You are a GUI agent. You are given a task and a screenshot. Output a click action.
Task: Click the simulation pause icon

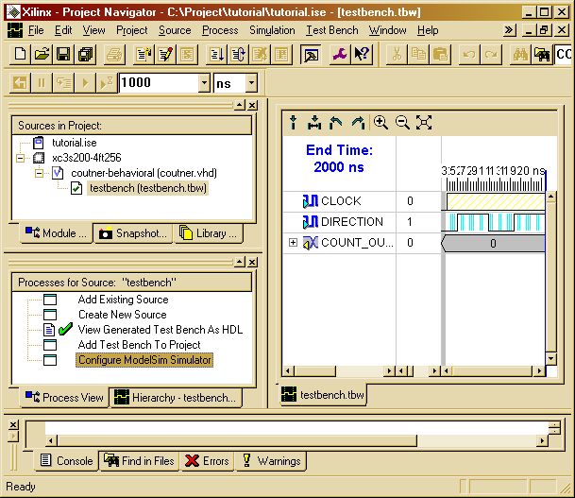coord(42,83)
